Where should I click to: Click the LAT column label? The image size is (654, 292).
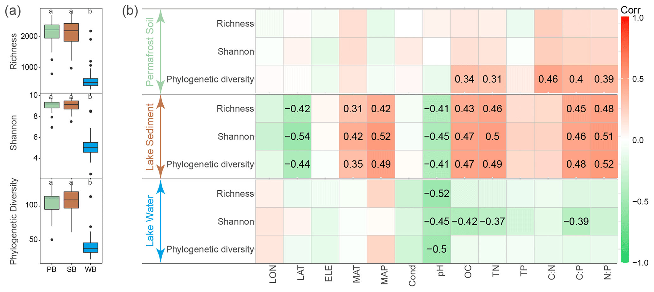[301, 273]
